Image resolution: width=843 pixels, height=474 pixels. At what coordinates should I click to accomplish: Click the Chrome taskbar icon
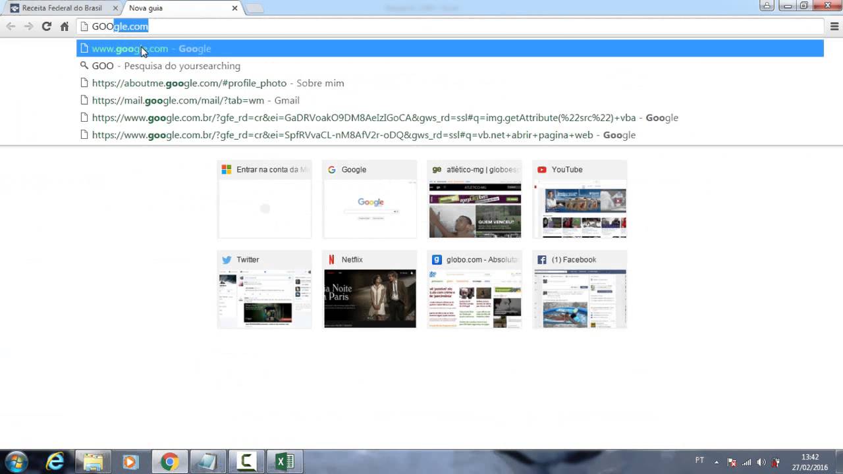[x=169, y=462]
